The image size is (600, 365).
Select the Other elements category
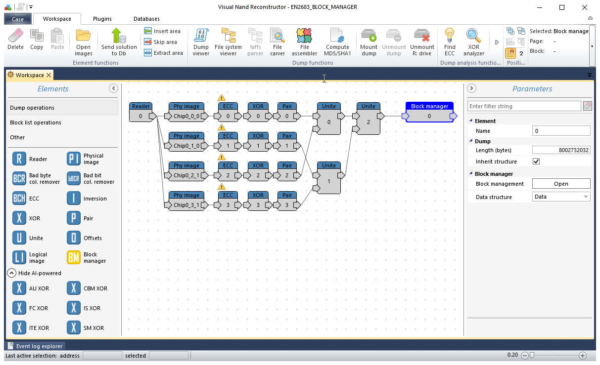coord(63,137)
